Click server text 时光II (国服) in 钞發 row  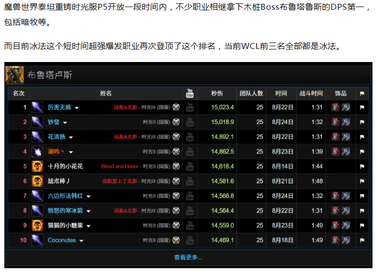pos(156,122)
